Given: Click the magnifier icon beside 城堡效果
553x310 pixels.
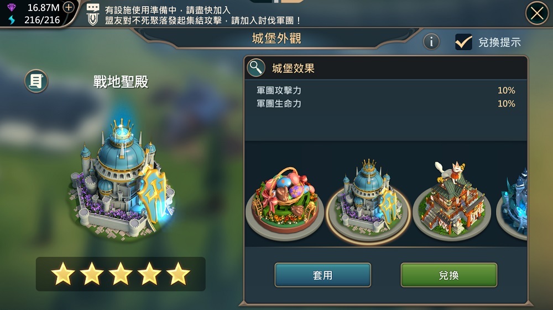Looking at the screenshot, I should (x=256, y=67).
